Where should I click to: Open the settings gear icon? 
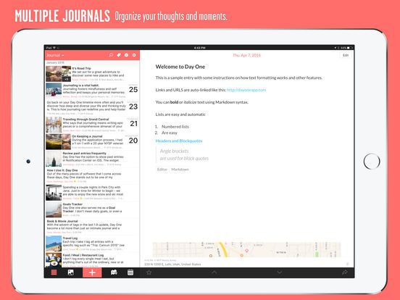point(134,55)
